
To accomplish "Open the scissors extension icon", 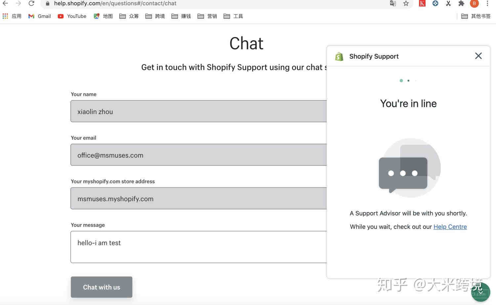I will click(x=448, y=3).
